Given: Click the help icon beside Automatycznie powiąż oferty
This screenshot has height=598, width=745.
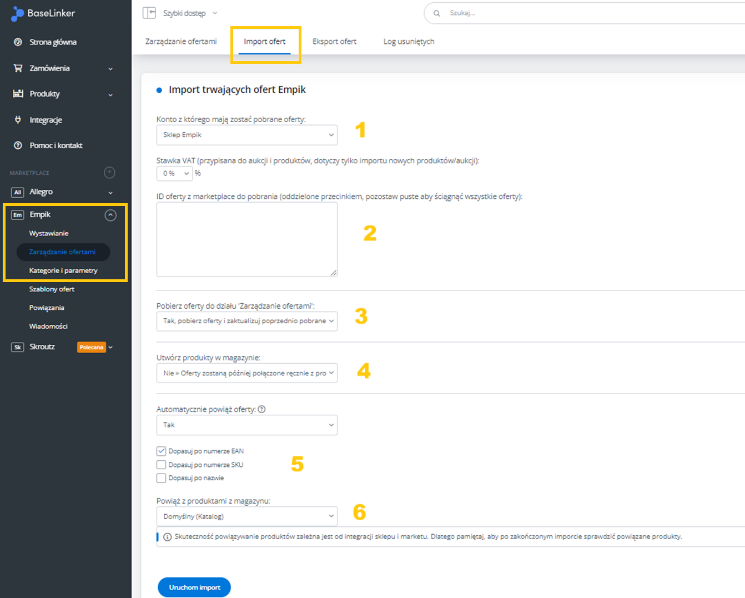Looking at the screenshot, I should tap(261, 409).
